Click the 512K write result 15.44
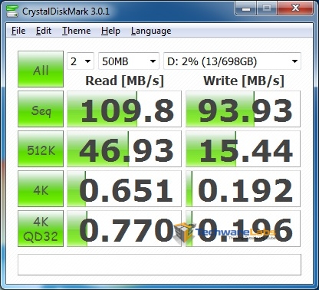The height and width of the screenshot is (290, 319). [243, 149]
